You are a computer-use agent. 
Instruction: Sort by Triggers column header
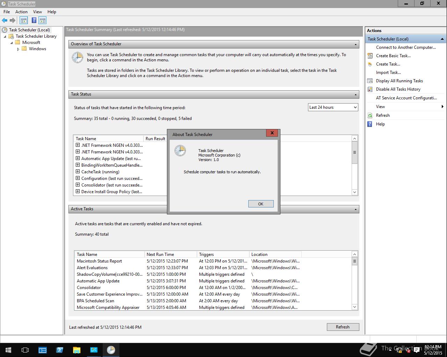tap(223, 255)
